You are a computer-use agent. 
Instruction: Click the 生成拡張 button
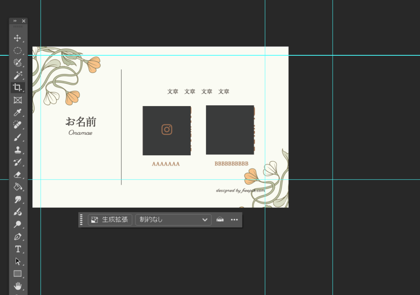[x=109, y=220]
